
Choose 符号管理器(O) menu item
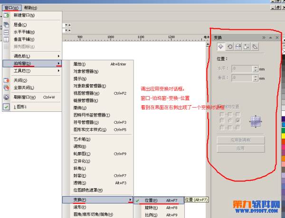[x=98, y=122]
